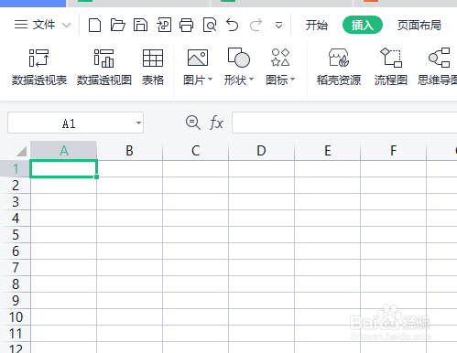
Task: Select column B header
Action: click(x=129, y=151)
